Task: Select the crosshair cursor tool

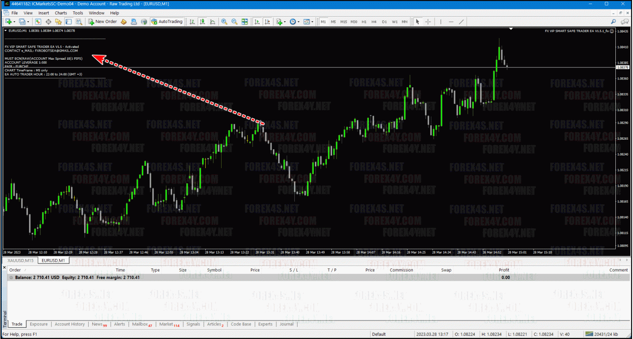Action: [x=428, y=22]
